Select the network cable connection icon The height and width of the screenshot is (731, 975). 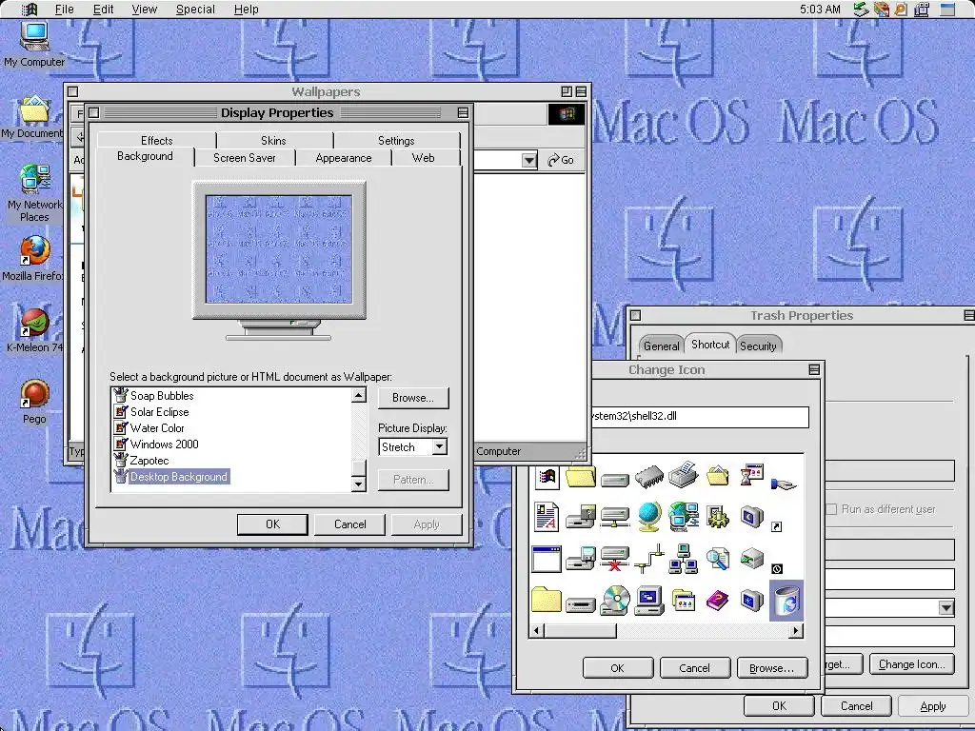pos(649,559)
